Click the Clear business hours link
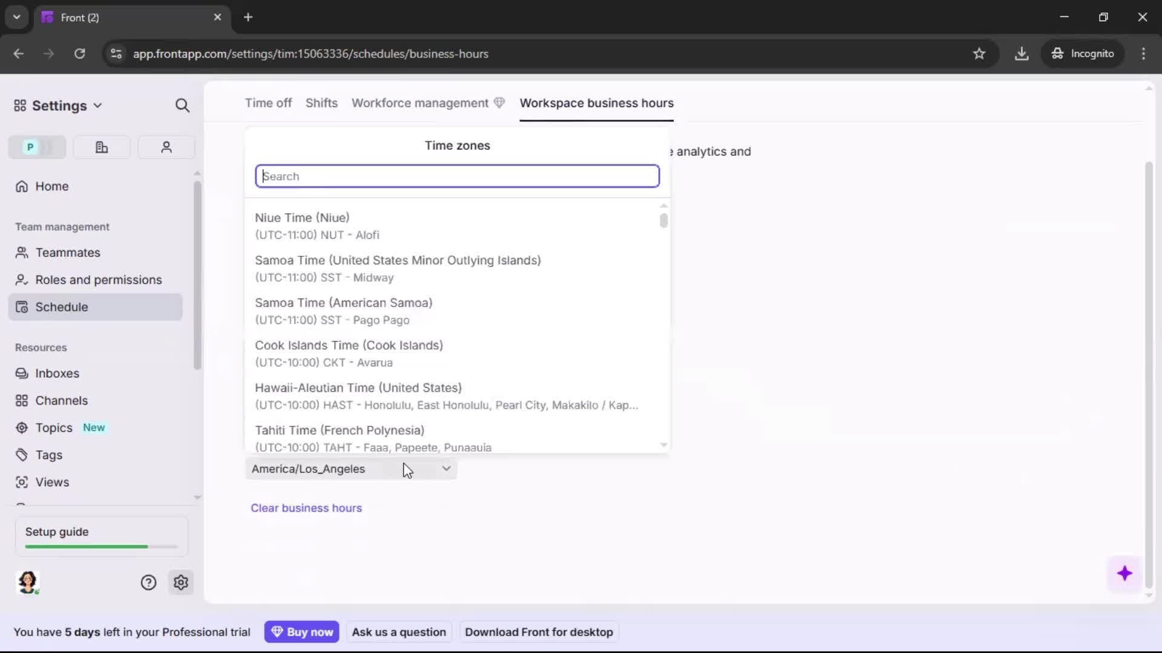1162x653 pixels. [306, 508]
